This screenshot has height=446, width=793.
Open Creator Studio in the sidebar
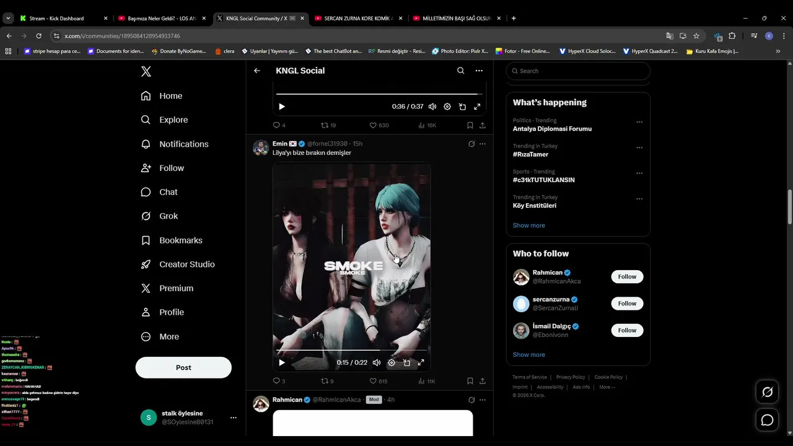point(178,265)
